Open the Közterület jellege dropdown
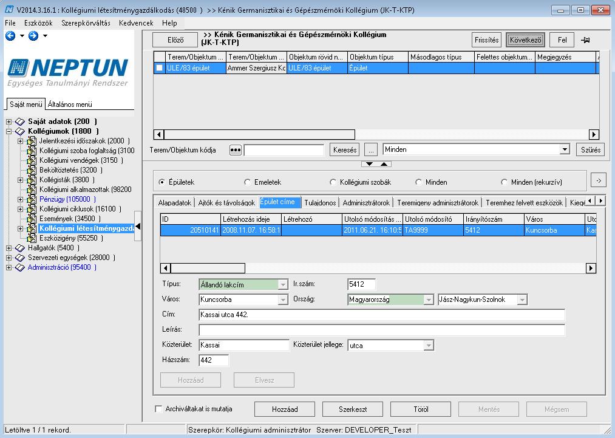Screen dimensions: 615x438 coord(429,346)
